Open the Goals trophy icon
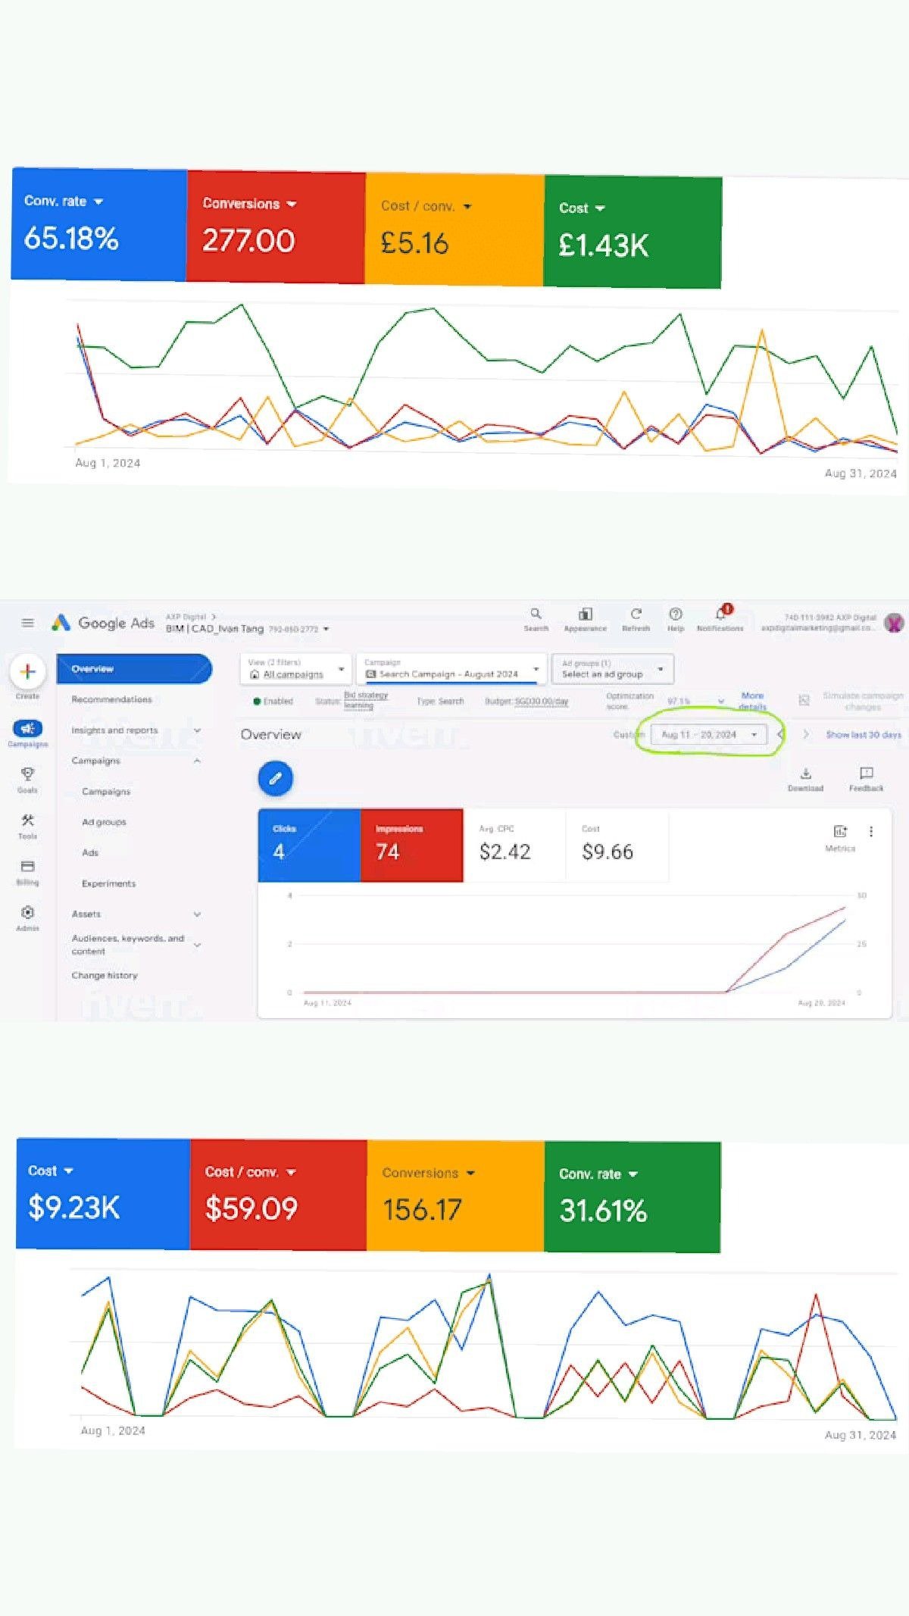Image resolution: width=909 pixels, height=1616 pixels. [28, 774]
